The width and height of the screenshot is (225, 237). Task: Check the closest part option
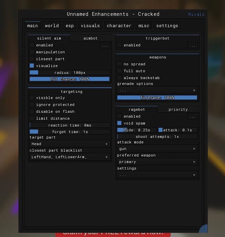(32, 59)
